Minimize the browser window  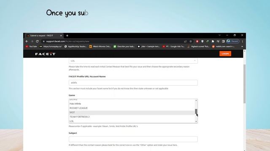point(227,35)
